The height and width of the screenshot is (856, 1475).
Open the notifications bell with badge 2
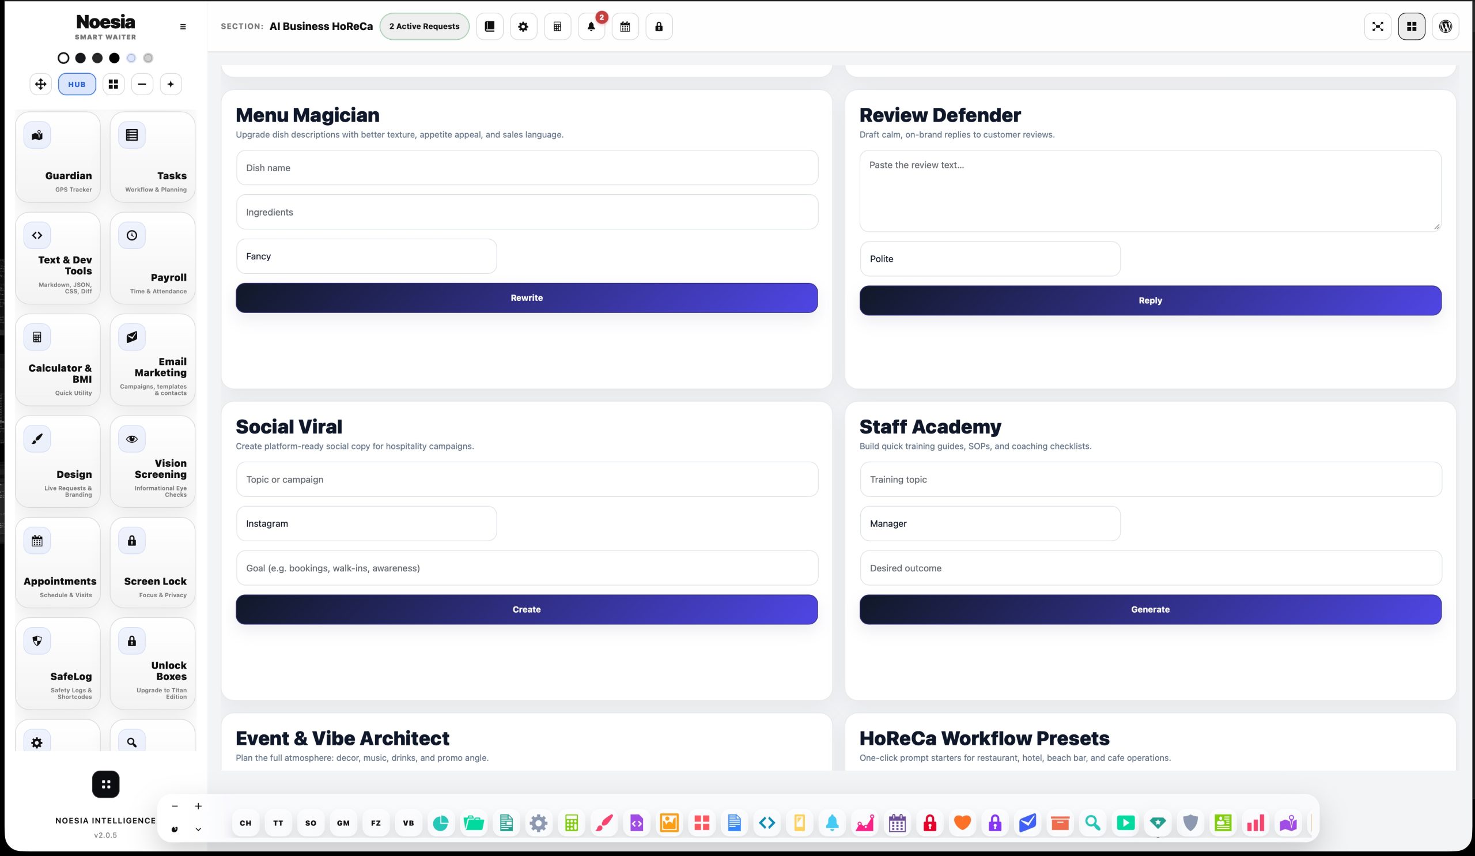(591, 27)
